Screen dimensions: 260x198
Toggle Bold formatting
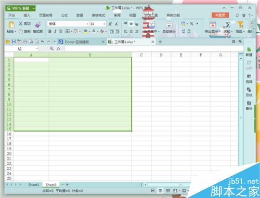(x=50, y=31)
